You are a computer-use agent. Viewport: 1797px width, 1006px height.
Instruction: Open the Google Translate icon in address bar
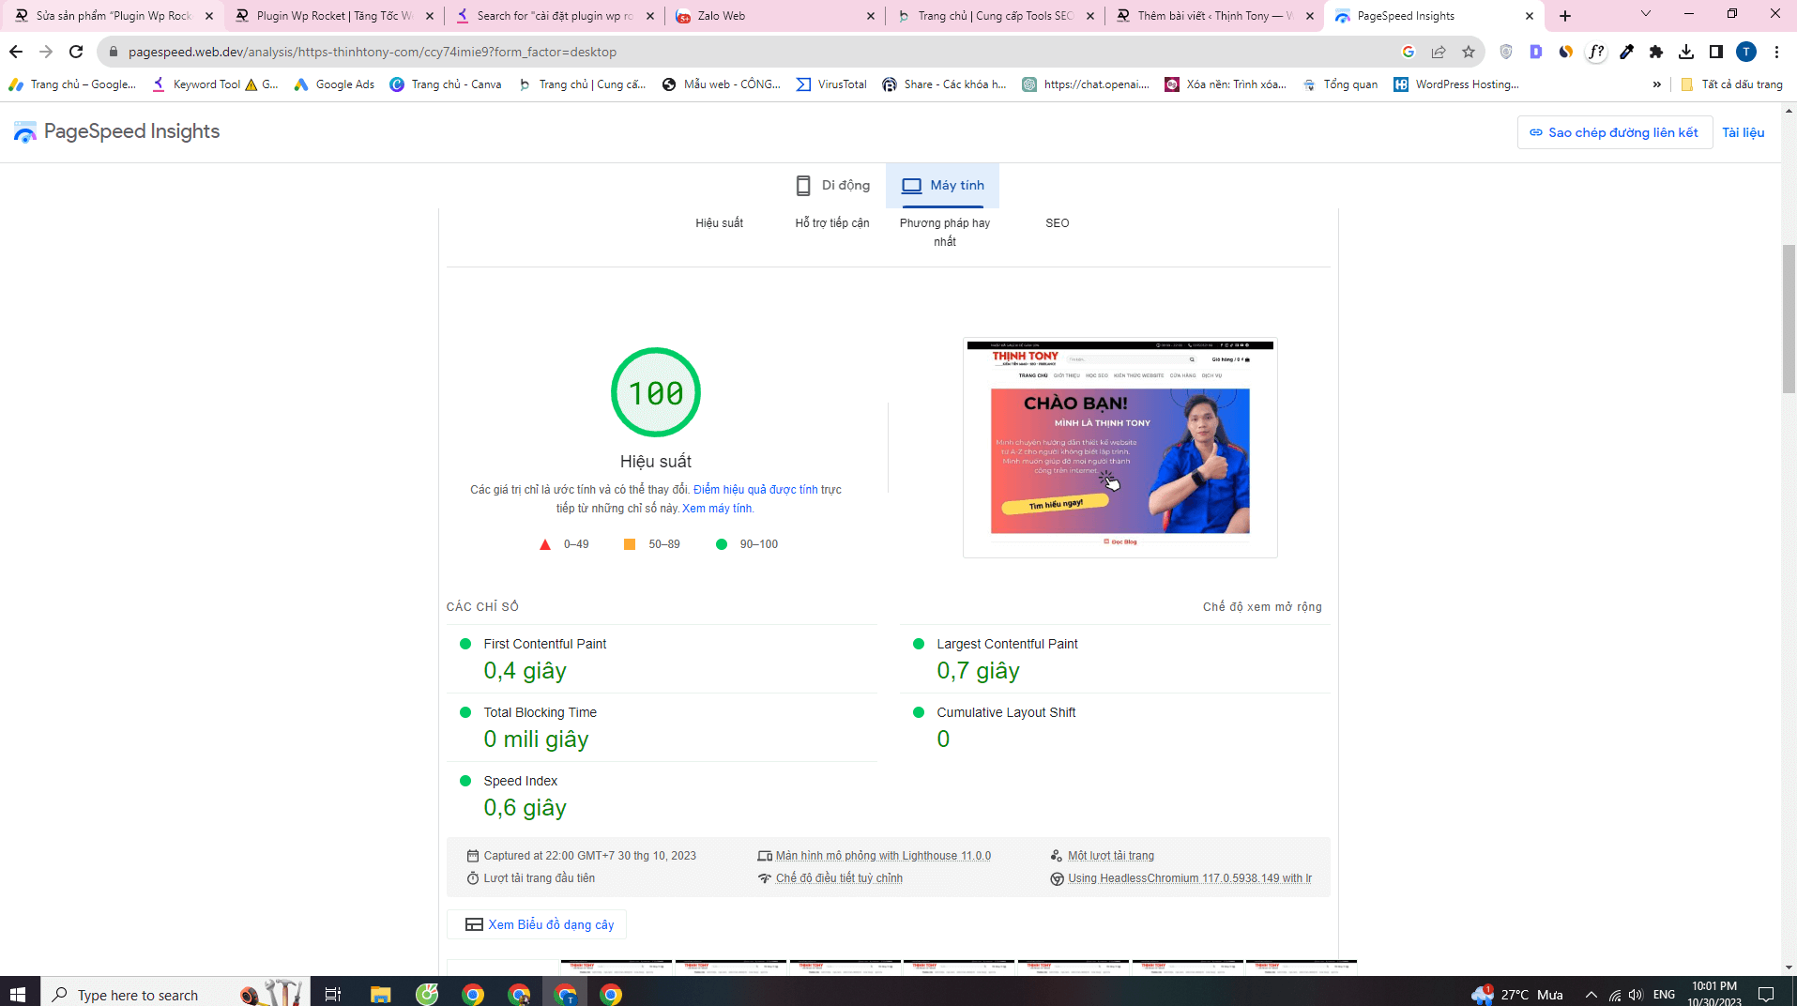[x=1409, y=52]
